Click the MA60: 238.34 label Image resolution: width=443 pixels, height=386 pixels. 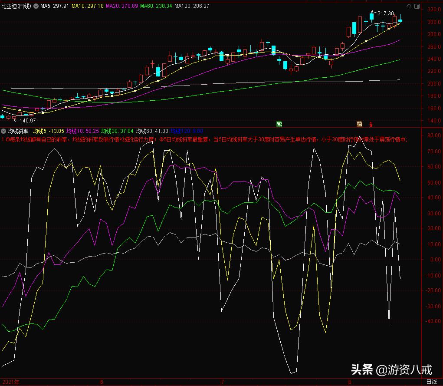156,6
